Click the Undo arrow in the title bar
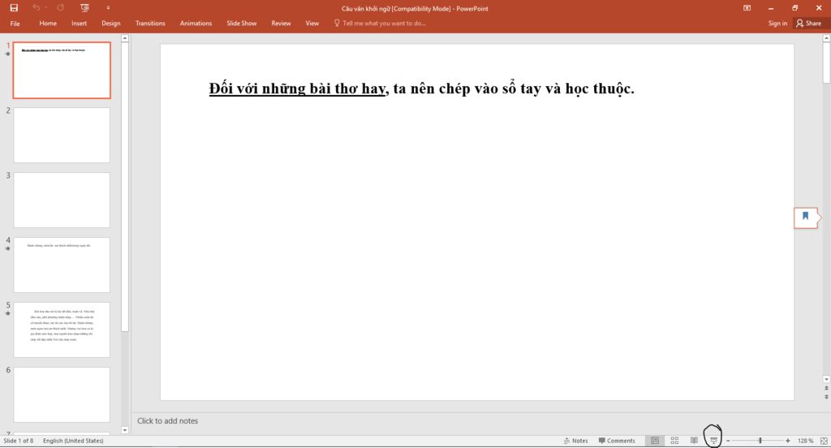Viewport: 831px width, 448px height. tap(36, 8)
